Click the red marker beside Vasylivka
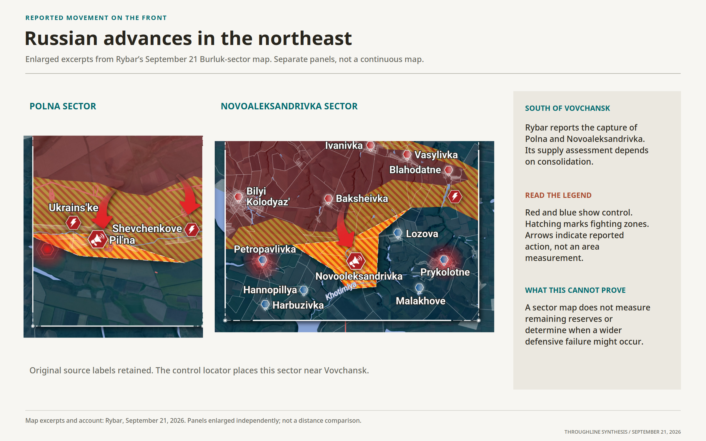706x441 pixels. point(407,155)
